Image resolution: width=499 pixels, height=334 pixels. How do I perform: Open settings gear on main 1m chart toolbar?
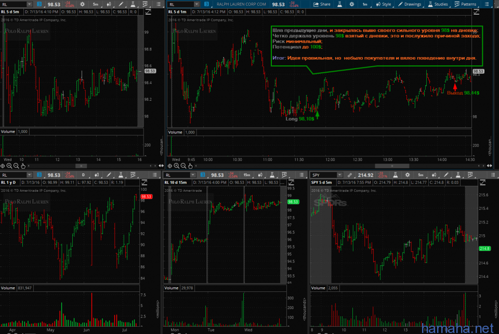coord(352,4)
